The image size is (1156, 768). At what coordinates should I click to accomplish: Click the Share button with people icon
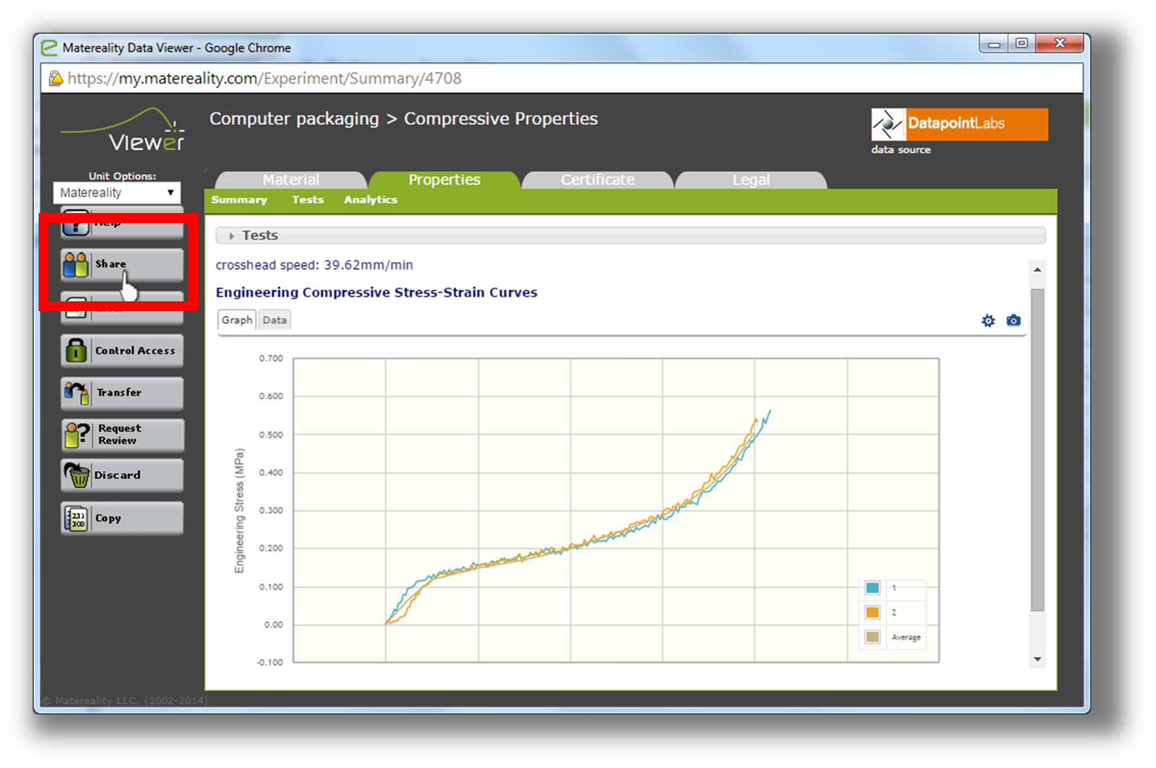(122, 264)
